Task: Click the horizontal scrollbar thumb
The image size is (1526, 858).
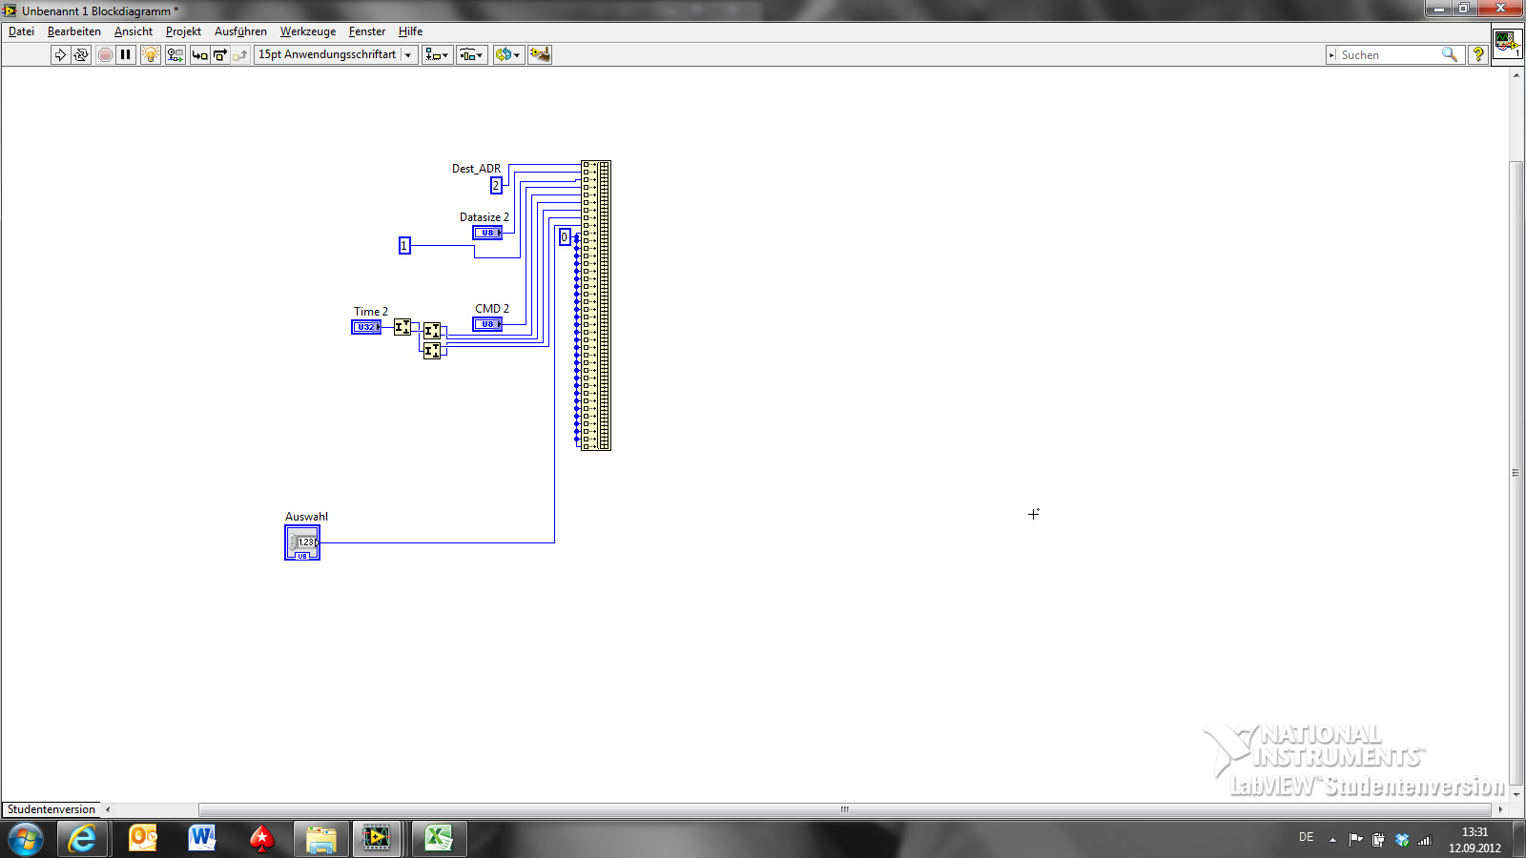Action: [x=844, y=809]
